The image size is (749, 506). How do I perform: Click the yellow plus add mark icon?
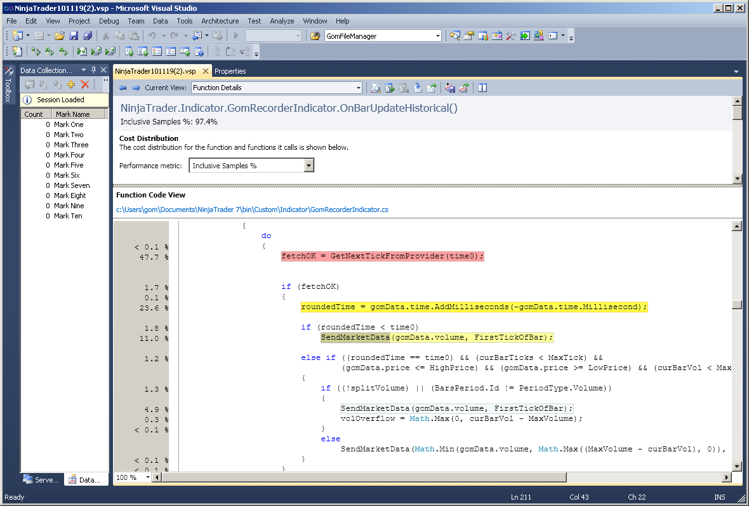point(71,84)
